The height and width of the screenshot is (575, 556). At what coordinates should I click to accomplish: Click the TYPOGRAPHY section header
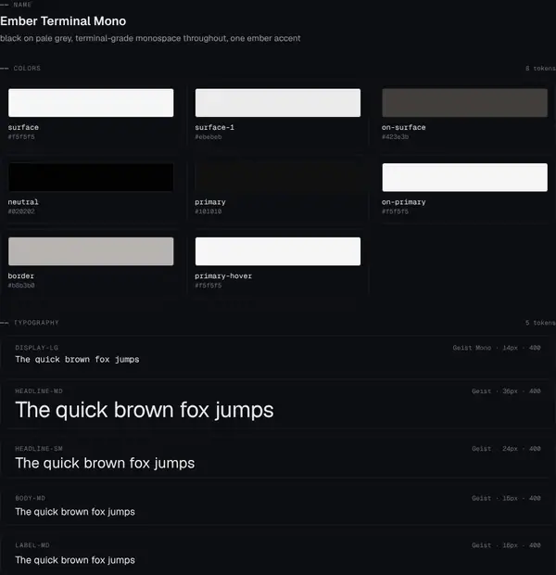click(36, 323)
